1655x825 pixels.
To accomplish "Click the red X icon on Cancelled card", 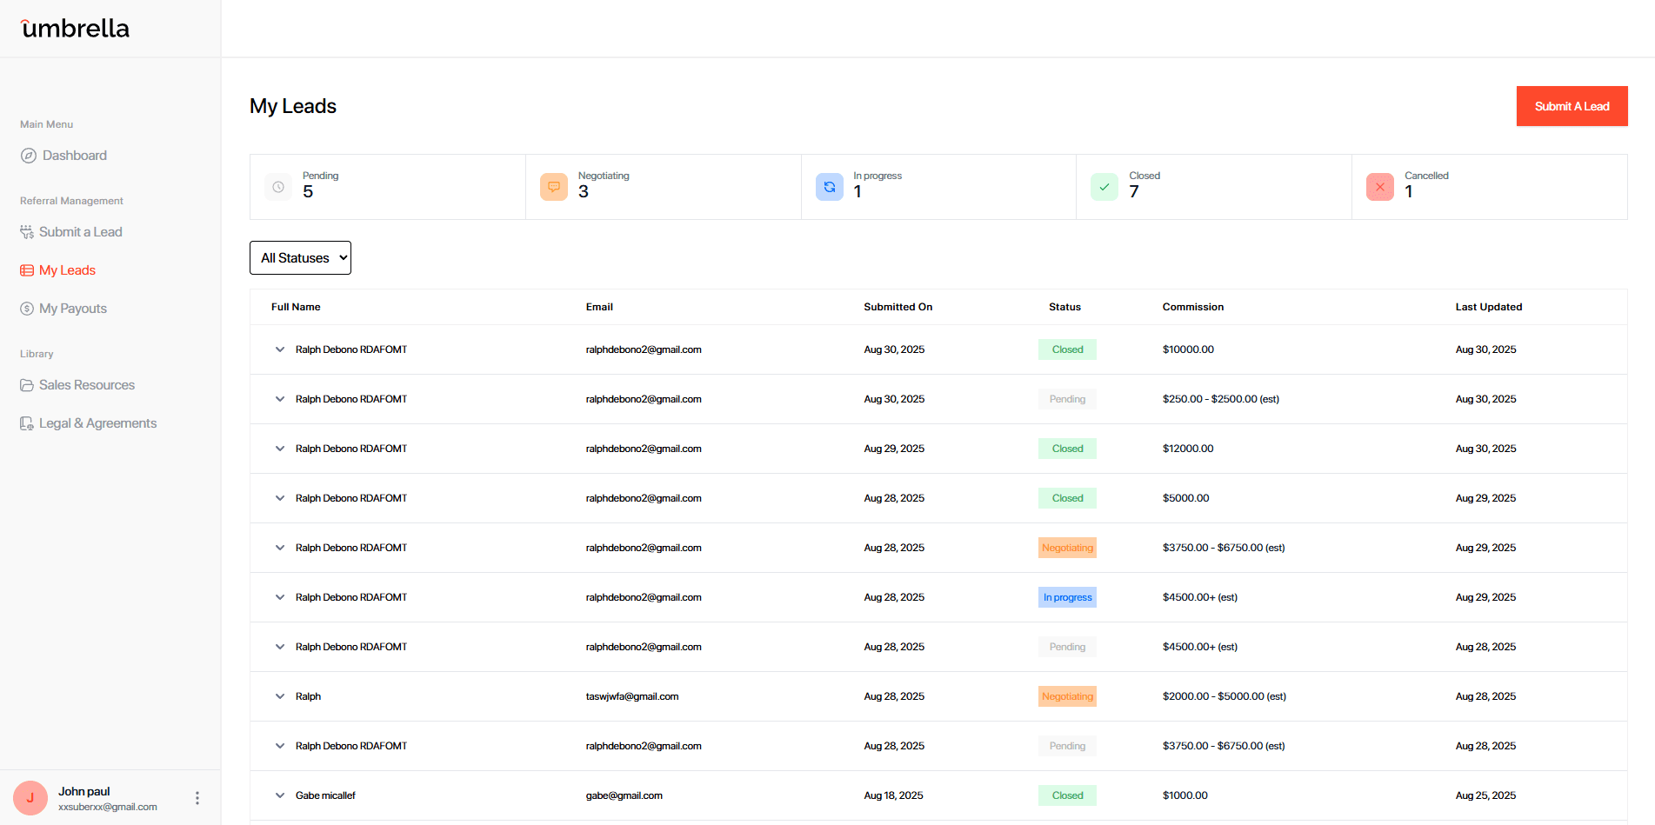I will coord(1379,187).
